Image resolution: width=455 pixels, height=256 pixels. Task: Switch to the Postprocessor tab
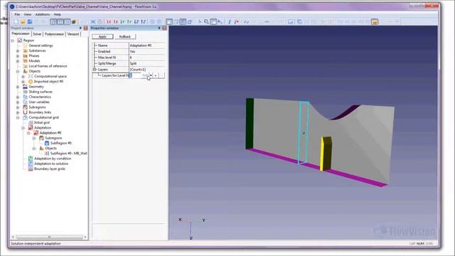tap(54, 34)
